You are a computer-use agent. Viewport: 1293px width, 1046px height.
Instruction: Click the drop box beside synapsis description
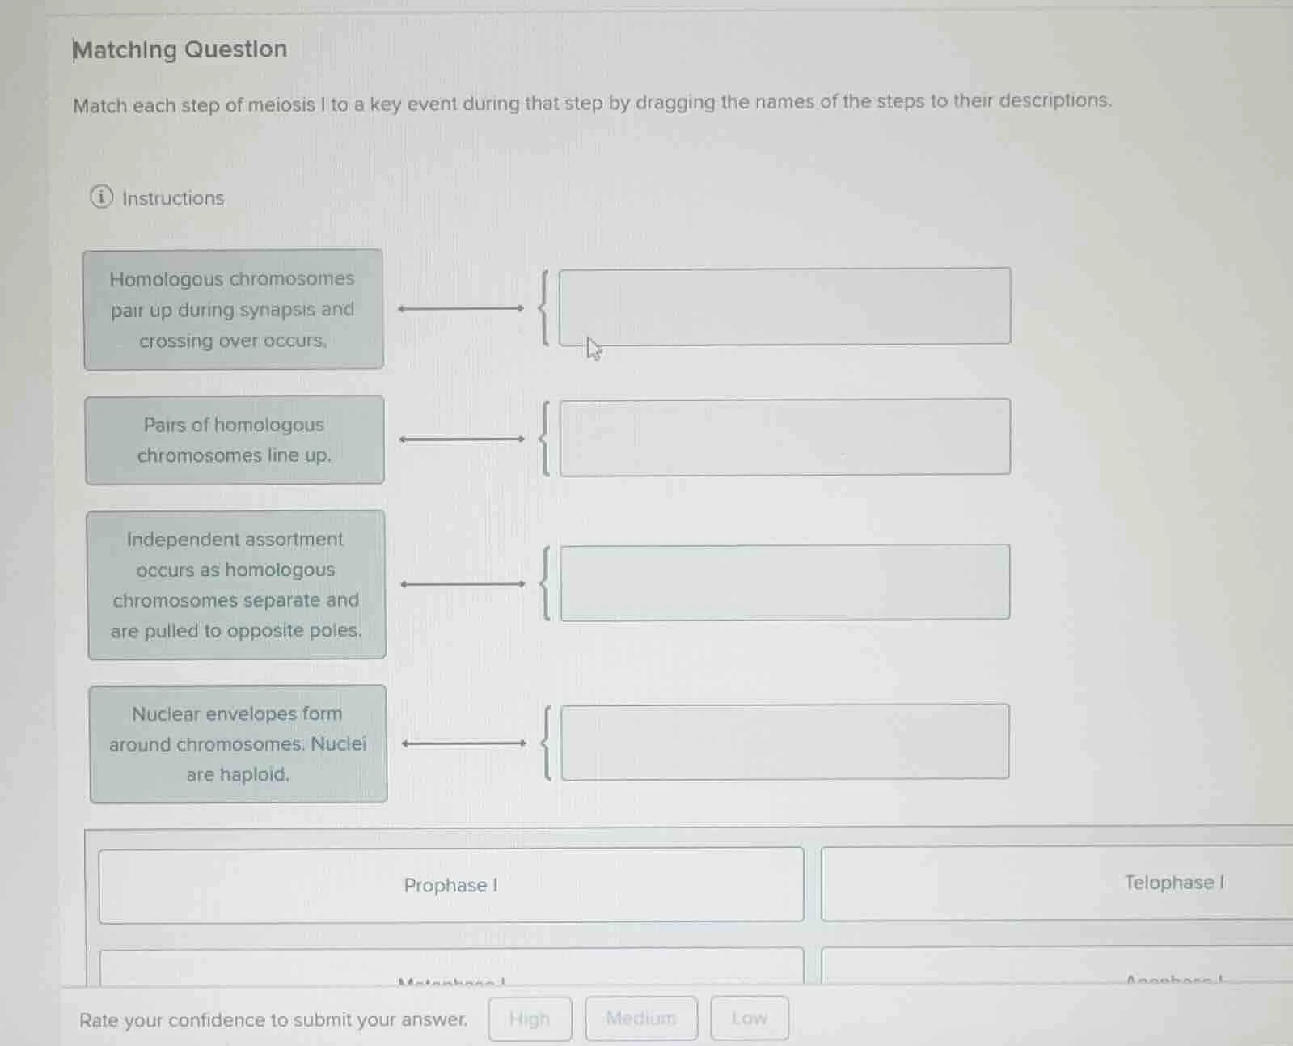point(784,307)
